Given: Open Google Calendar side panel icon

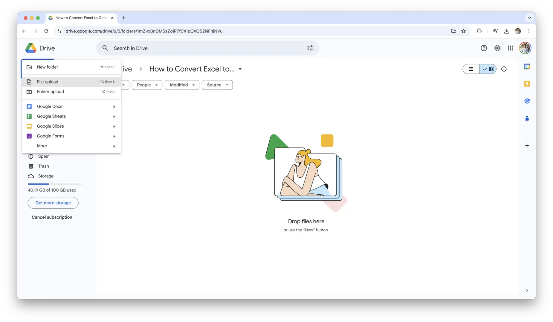Looking at the screenshot, I should pos(527,67).
